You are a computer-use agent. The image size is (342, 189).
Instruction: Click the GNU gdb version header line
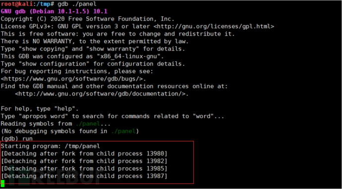pyautogui.click(x=54, y=11)
